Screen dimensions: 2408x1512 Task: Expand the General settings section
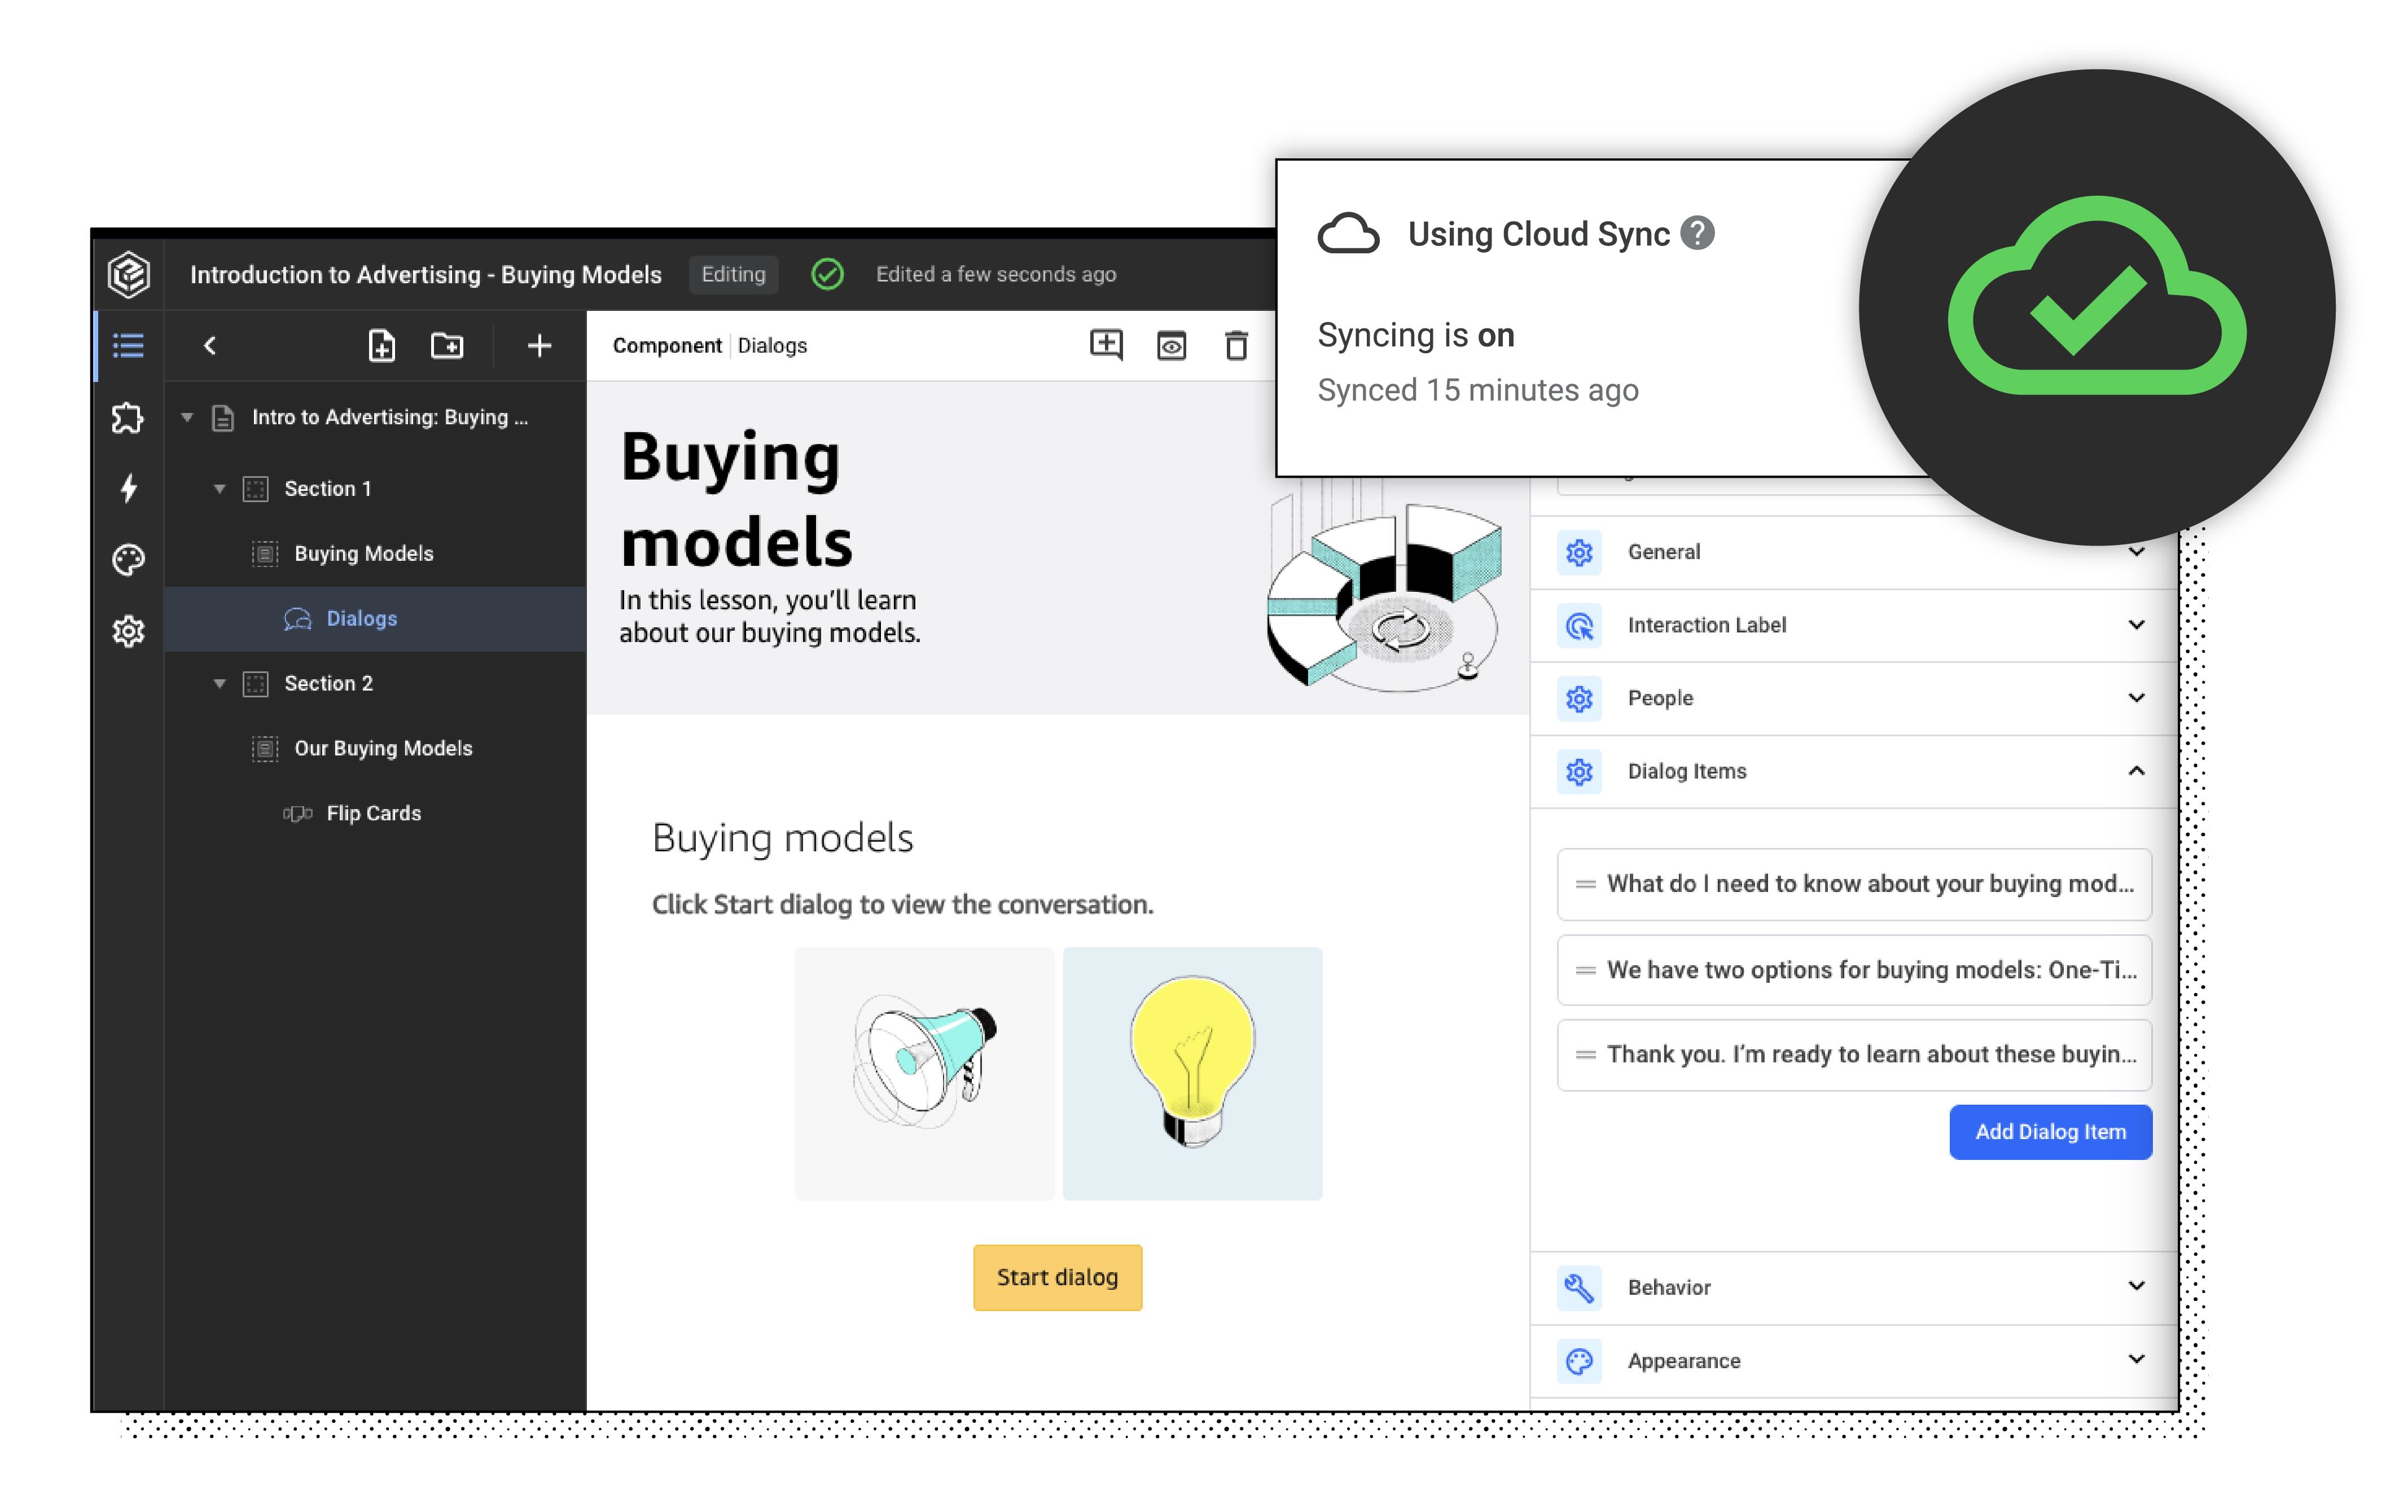[x=2136, y=551]
